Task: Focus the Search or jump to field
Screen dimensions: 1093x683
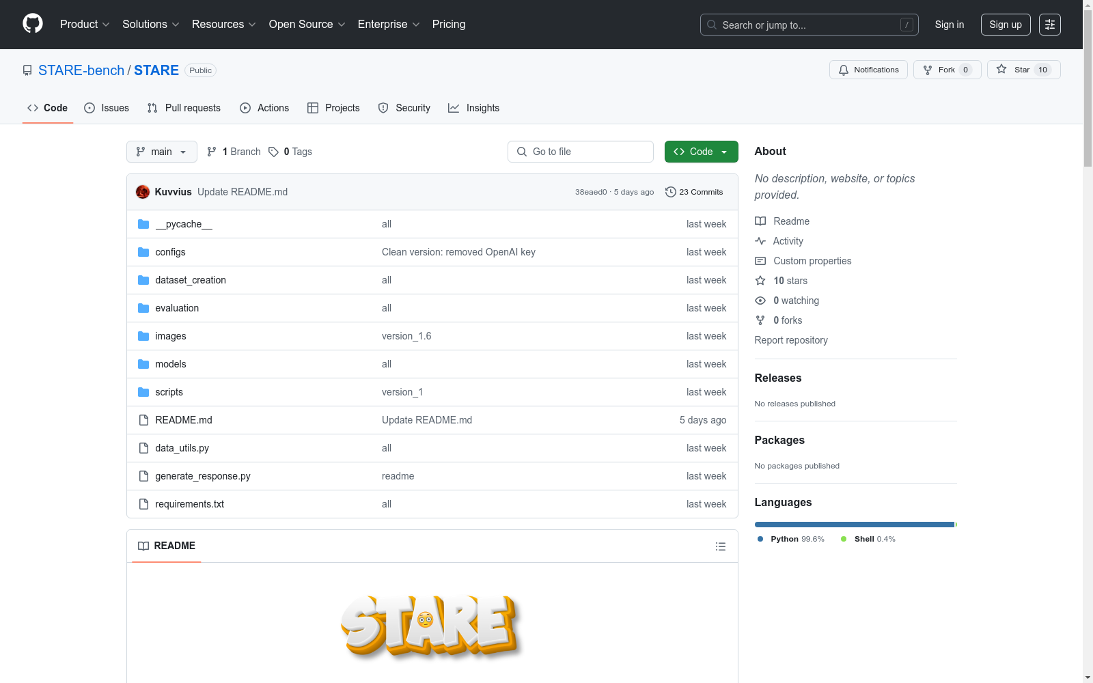Action: click(810, 25)
